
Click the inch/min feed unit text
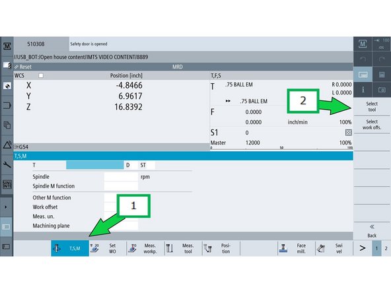(297, 122)
